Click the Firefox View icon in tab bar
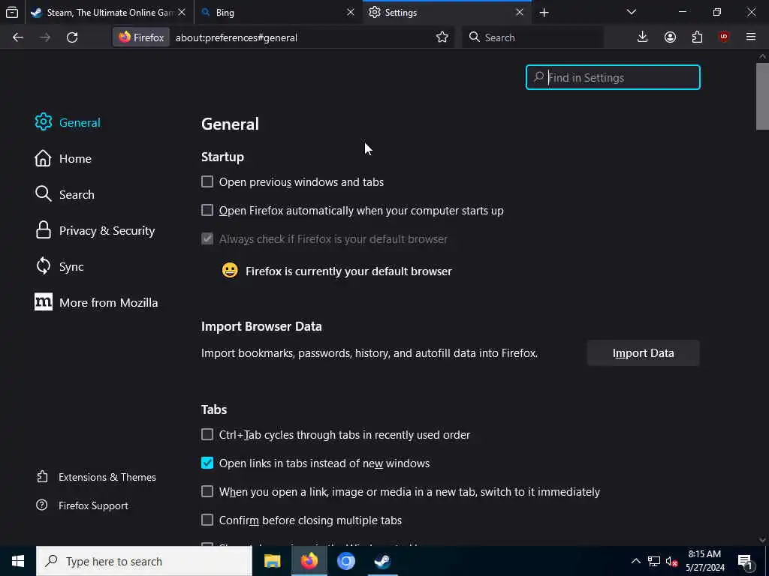769x576 pixels. pyautogui.click(x=12, y=13)
